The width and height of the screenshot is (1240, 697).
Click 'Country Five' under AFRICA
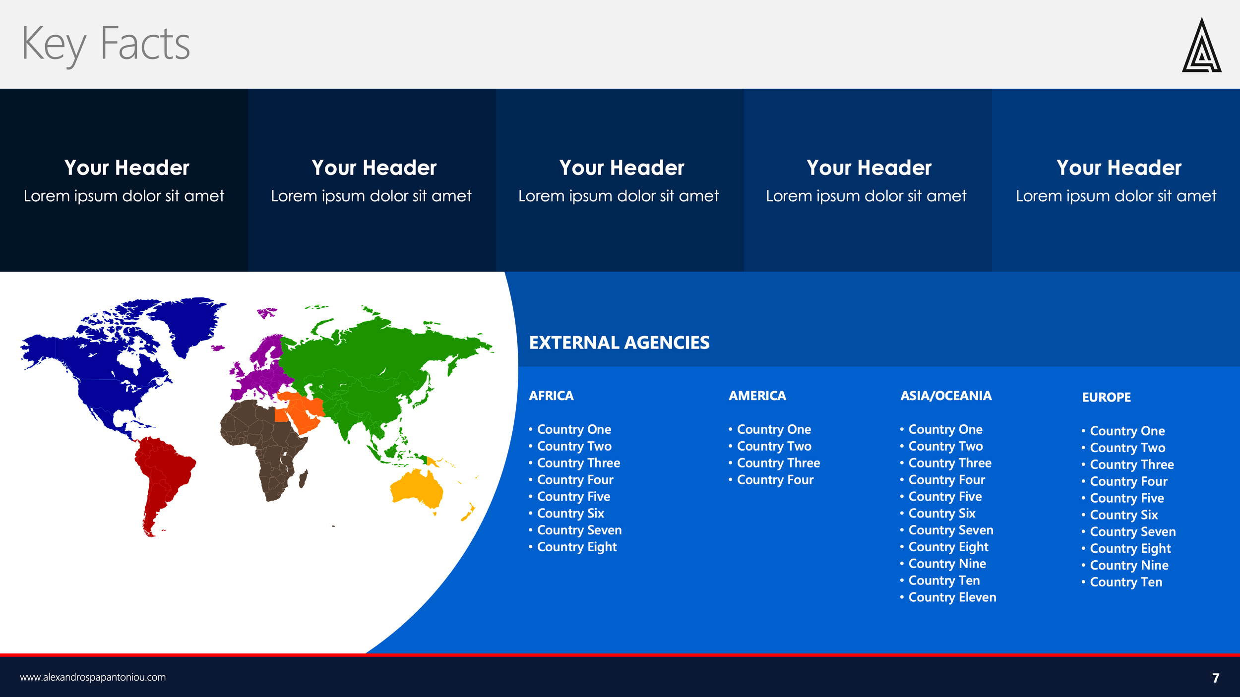point(573,497)
